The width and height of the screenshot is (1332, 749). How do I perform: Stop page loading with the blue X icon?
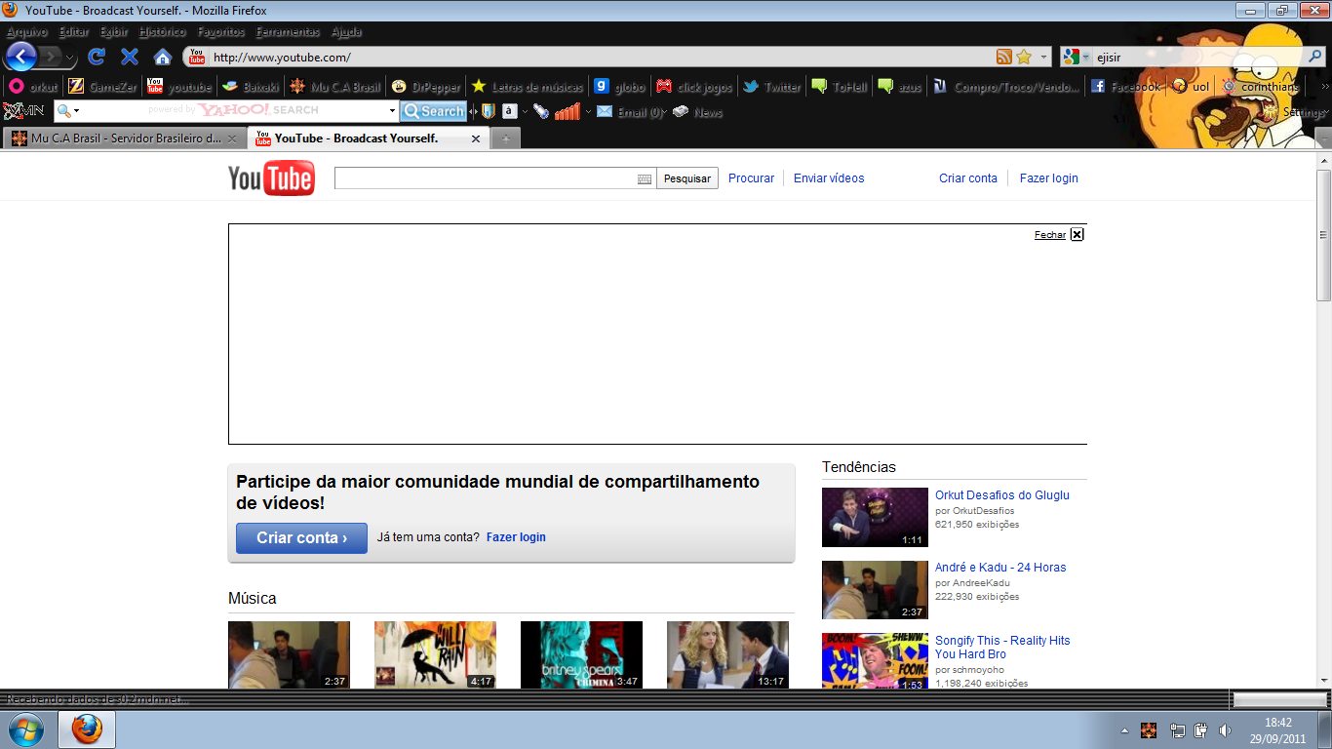tap(129, 57)
